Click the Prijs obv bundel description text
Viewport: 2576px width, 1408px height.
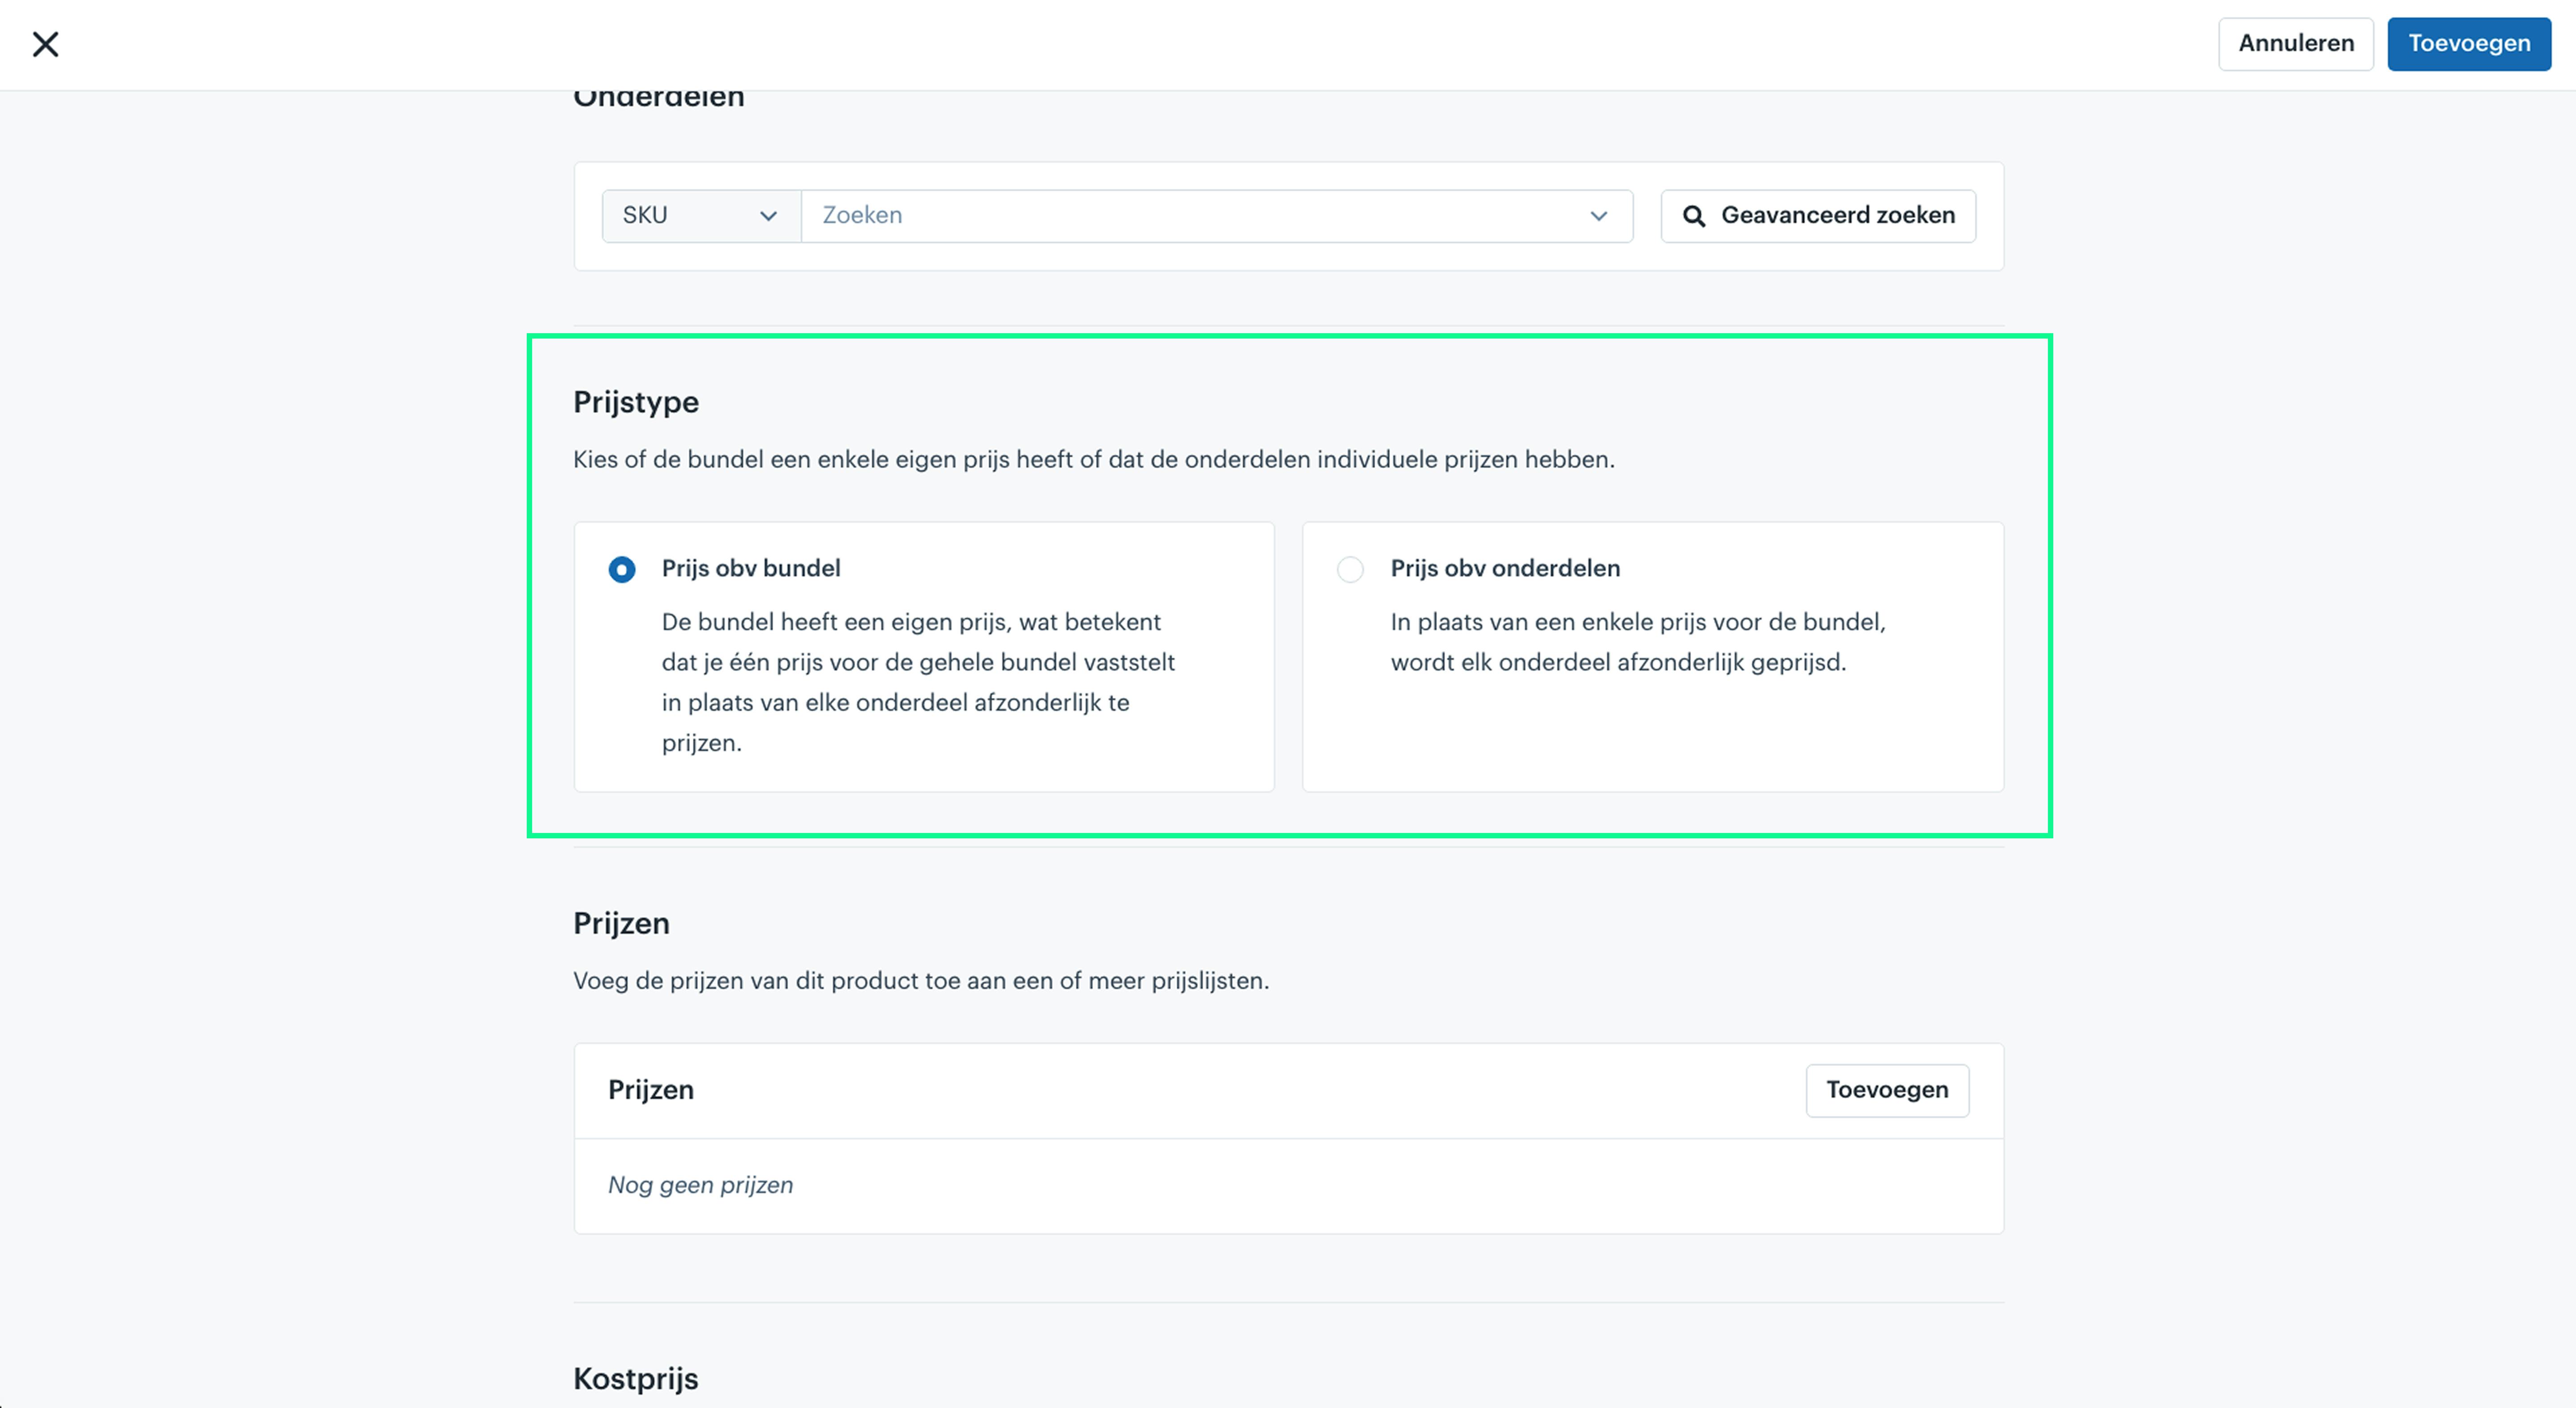point(918,682)
